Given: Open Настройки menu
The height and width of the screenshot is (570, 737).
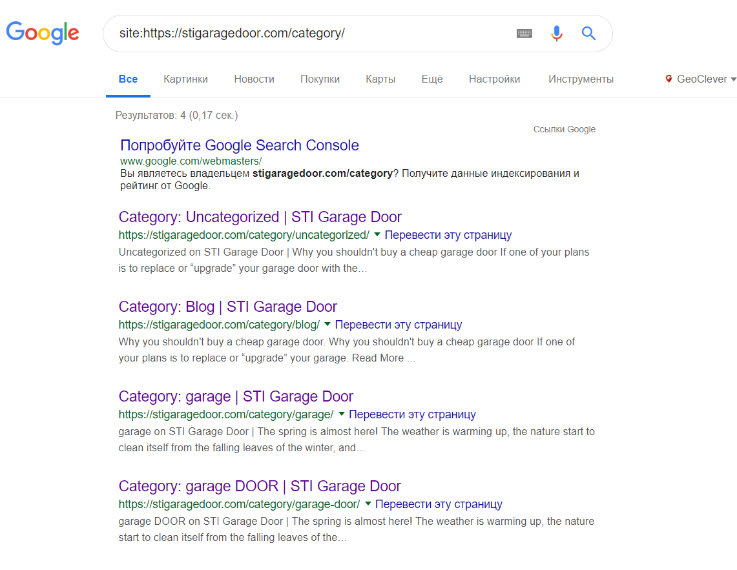Looking at the screenshot, I should [x=495, y=79].
